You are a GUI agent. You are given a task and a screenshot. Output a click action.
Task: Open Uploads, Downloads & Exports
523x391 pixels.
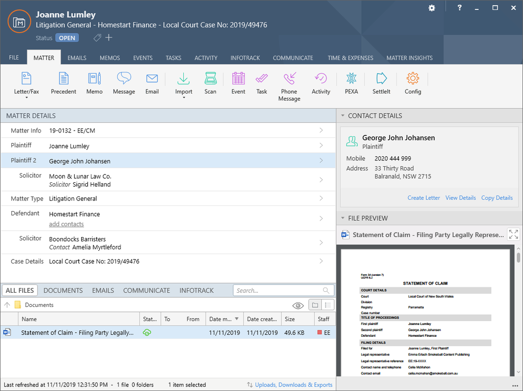(293, 385)
